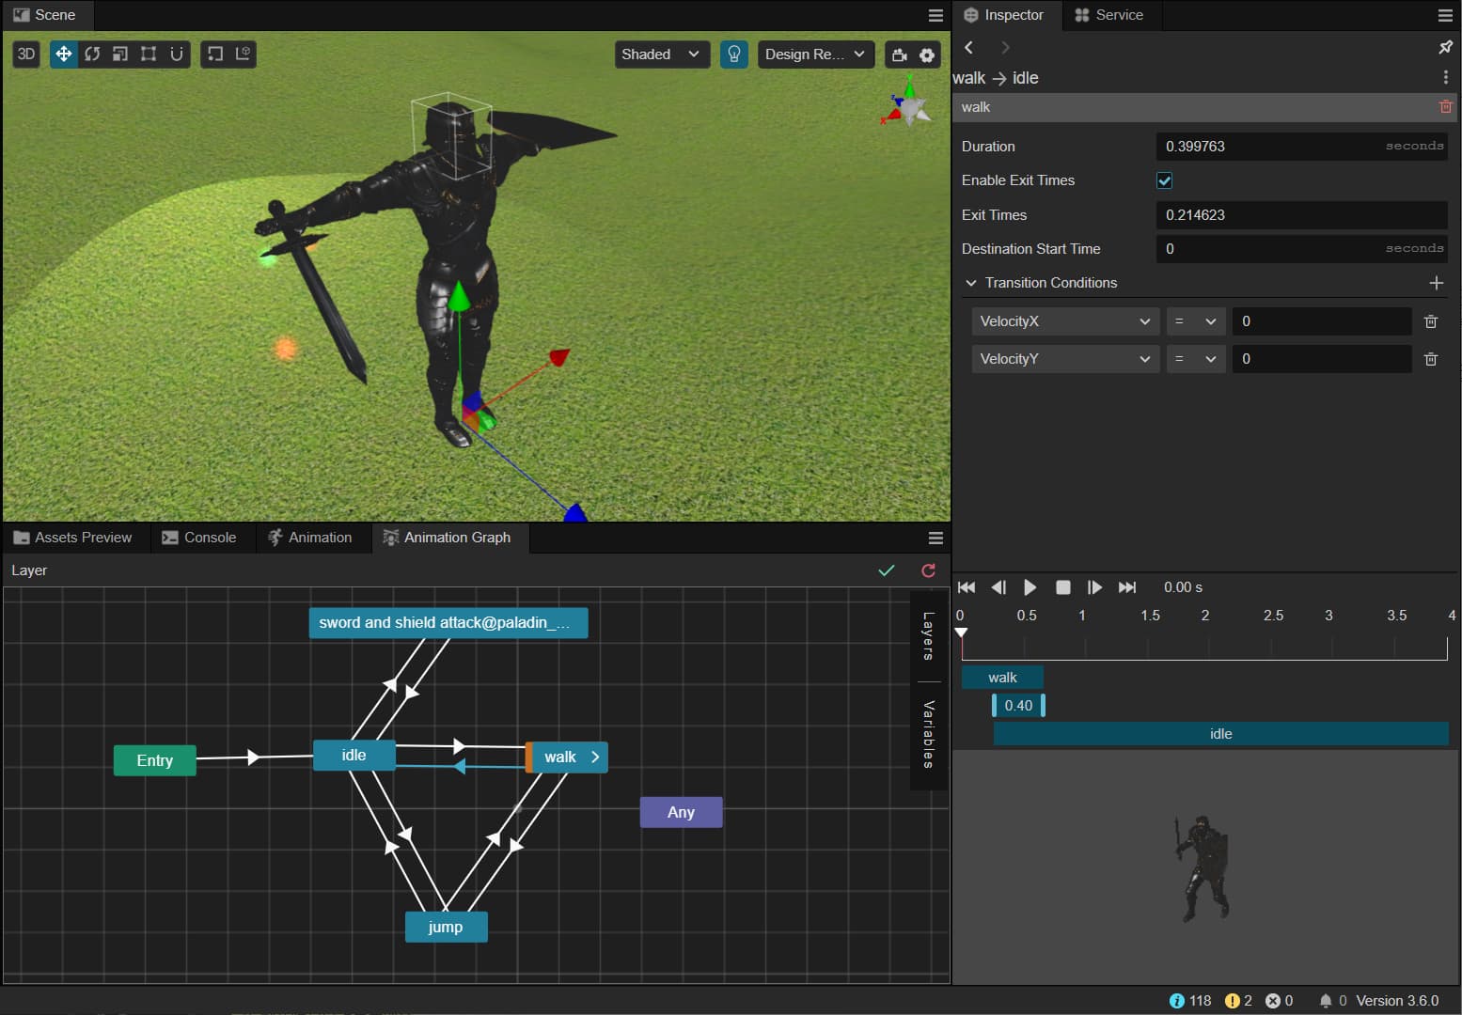Switch to the Inspector tab

click(x=1004, y=15)
